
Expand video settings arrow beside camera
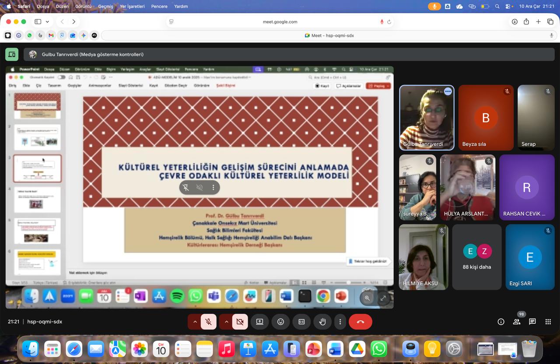click(x=226, y=322)
